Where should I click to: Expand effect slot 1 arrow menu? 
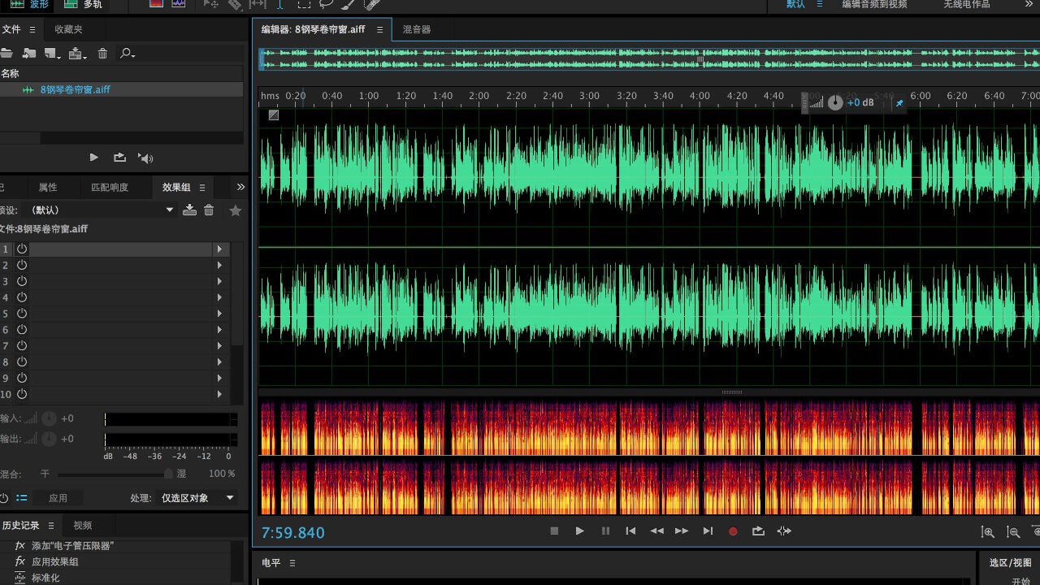point(220,249)
